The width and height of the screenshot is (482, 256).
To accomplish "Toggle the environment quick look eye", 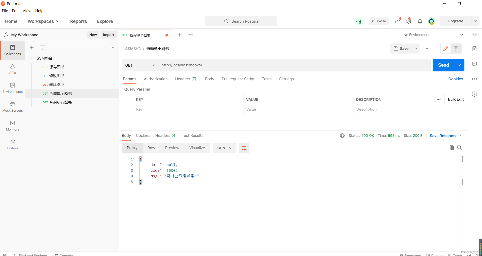I will tap(474, 35).
